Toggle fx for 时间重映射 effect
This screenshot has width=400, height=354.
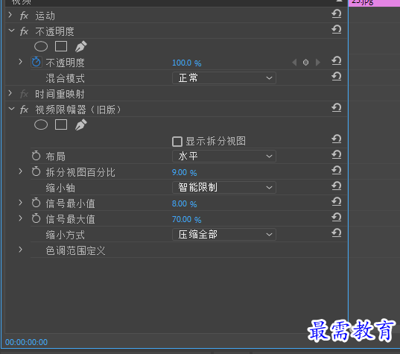click(x=24, y=94)
